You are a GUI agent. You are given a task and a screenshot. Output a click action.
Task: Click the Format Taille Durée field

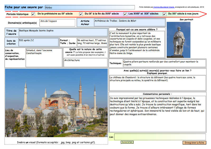point(92,42)
